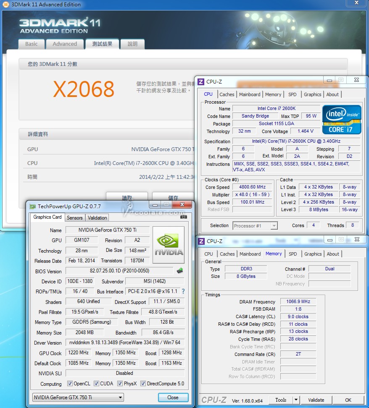Click the OK button in CPU-Z

tap(348, 400)
